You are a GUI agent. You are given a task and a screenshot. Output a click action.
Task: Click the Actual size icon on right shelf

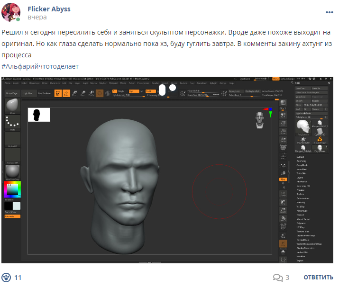(283, 131)
